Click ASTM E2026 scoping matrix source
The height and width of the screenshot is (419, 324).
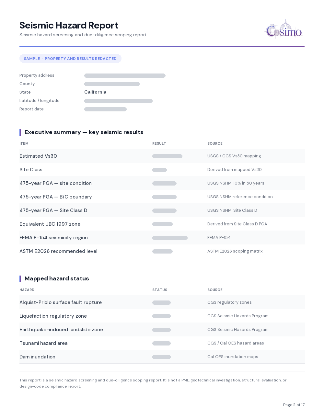click(x=235, y=251)
